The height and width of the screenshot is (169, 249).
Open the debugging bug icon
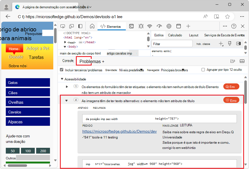point(141,26)
